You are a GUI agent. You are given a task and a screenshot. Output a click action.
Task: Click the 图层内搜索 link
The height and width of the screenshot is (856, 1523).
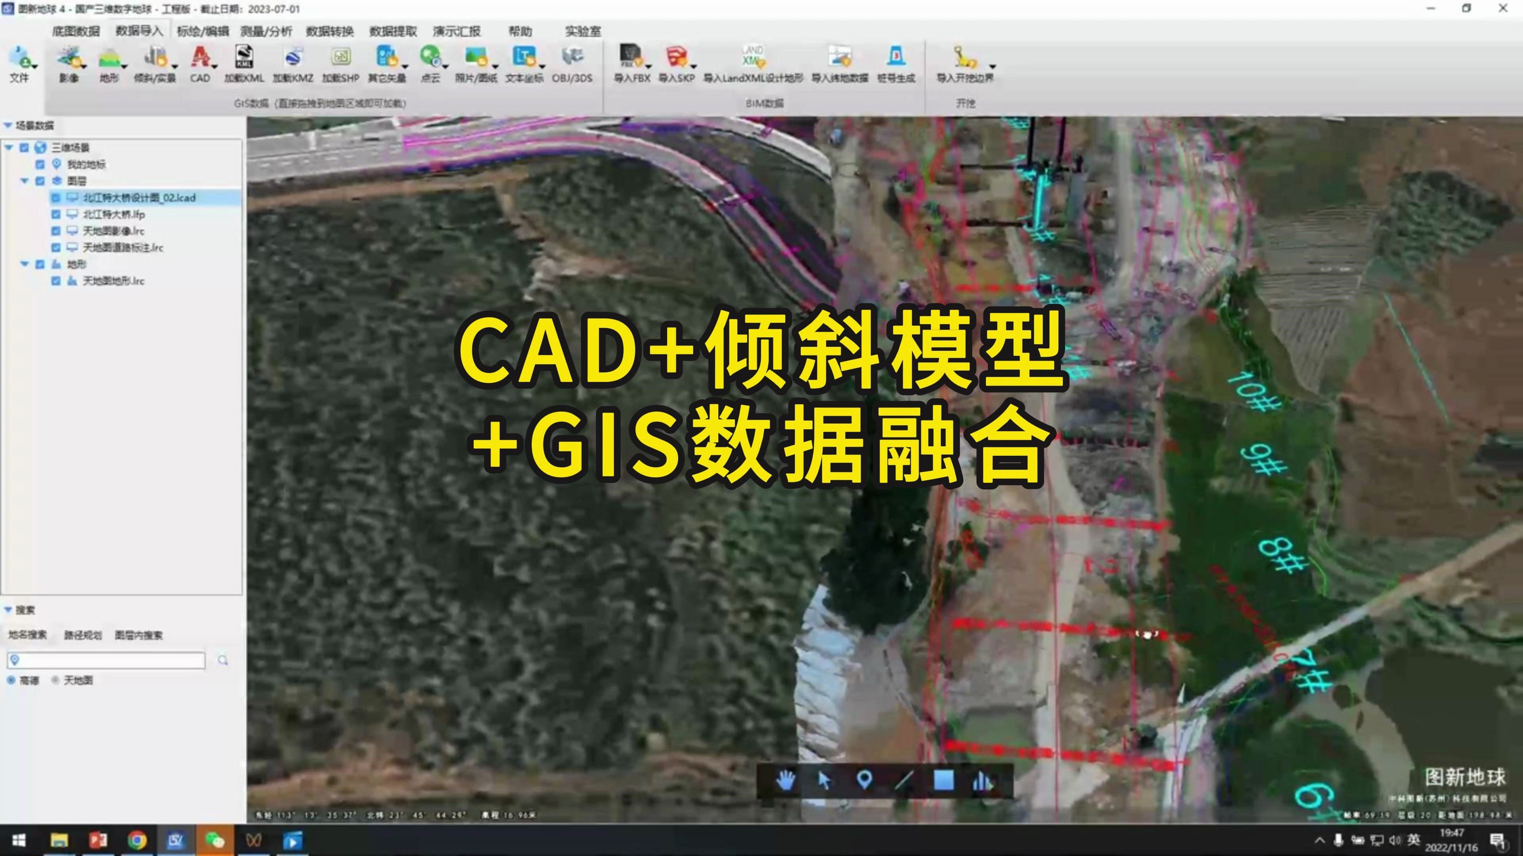pyautogui.click(x=138, y=635)
